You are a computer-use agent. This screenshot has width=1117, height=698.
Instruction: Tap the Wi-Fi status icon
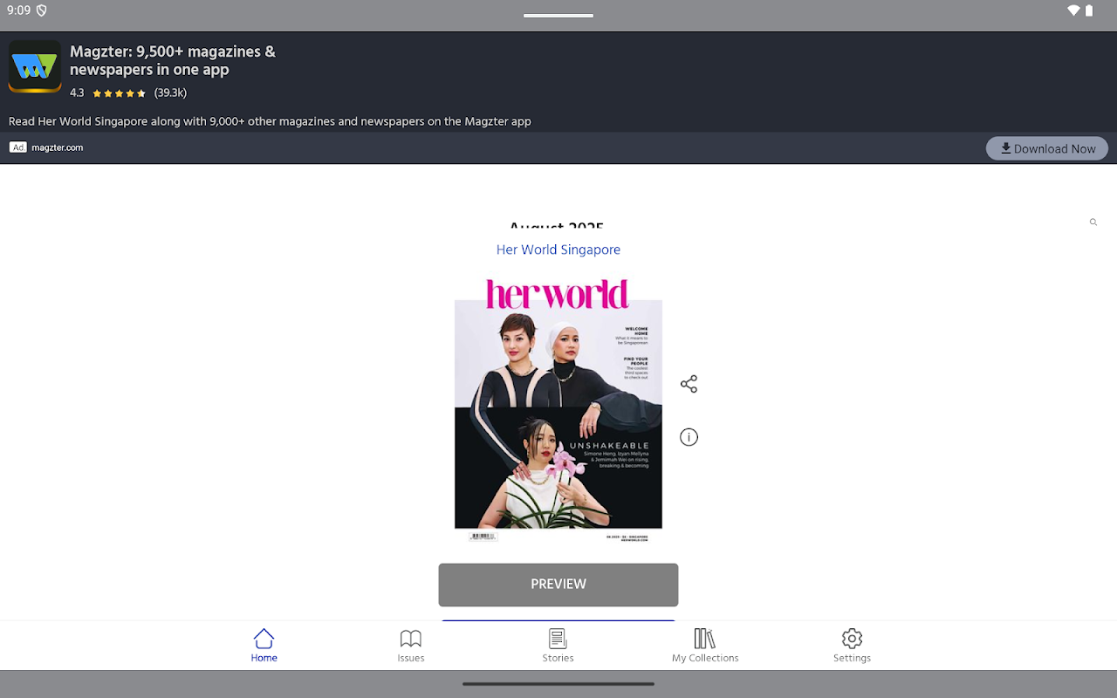coord(1073,10)
